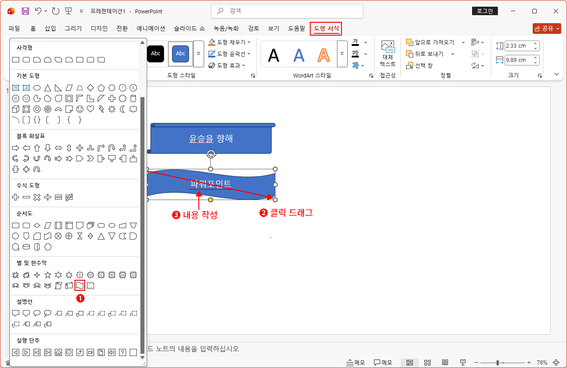Select the wavy banner shape marked ❶

point(79,285)
